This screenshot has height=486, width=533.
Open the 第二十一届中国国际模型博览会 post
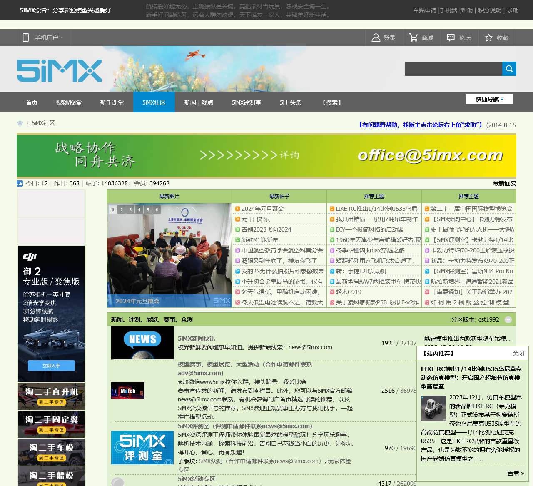(x=472, y=209)
